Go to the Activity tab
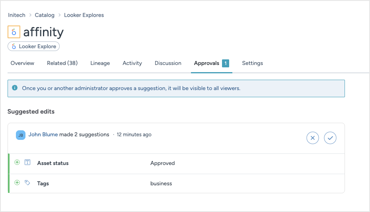The height and width of the screenshot is (212, 370). coord(132,63)
